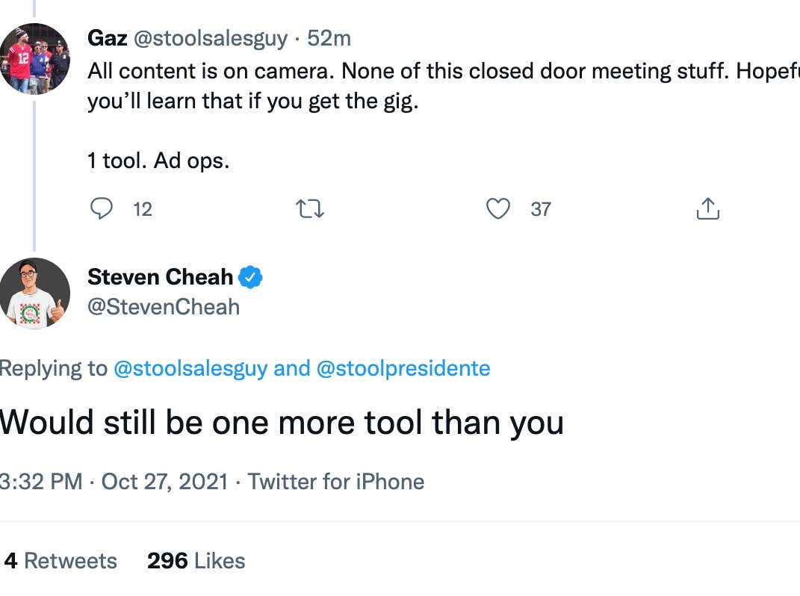Open the share icon on Gaz's tweet
Screen dimensions: 800x596
707,209
